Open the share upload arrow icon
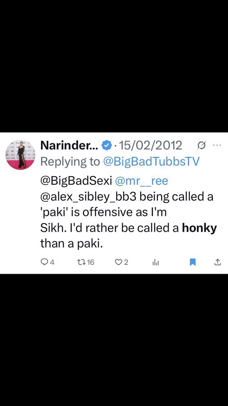The height and width of the screenshot is (406, 228). click(218, 262)
